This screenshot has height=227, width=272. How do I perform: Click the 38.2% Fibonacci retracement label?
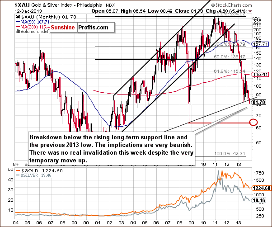pos(230,44)
